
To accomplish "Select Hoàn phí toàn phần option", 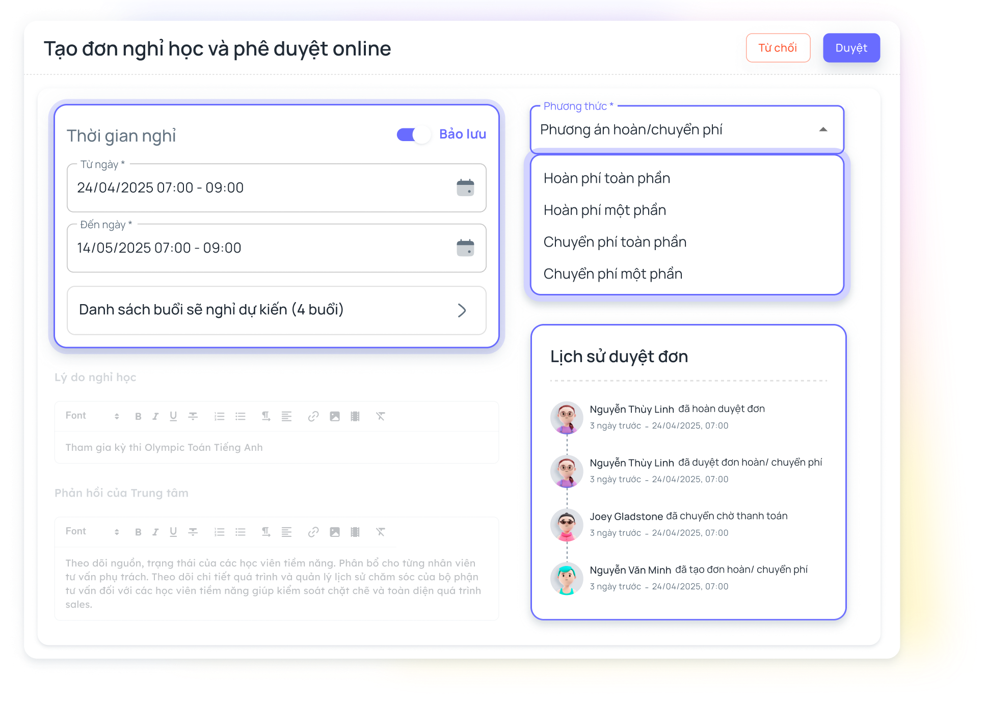I will (x=606, y=178).
